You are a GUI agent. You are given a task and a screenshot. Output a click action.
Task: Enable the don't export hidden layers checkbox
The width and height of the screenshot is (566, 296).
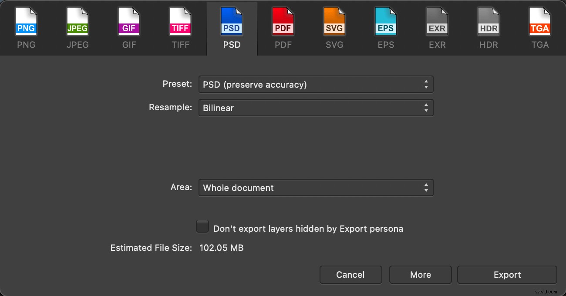202,227
